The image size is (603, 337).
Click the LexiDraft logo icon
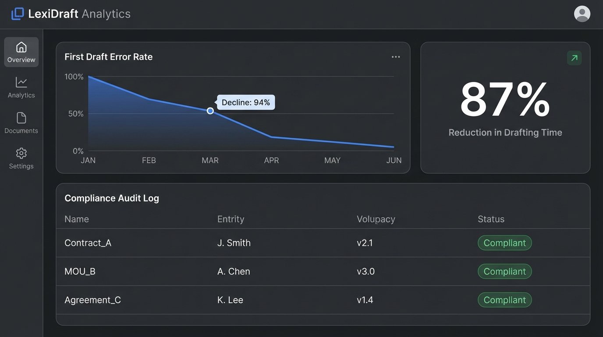click(x=18, y=14)
